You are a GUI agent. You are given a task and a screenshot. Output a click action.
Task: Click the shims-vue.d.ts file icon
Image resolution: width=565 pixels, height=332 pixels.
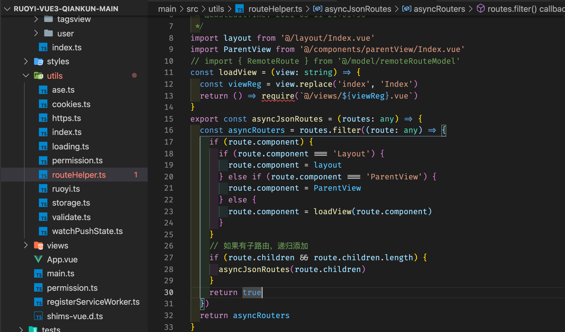tap(38, 316)
